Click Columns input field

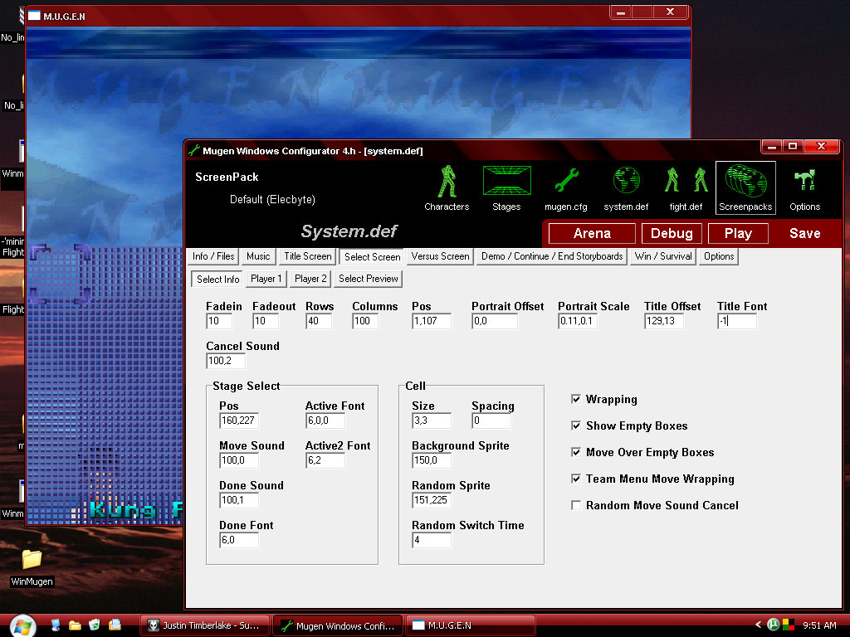365,321
